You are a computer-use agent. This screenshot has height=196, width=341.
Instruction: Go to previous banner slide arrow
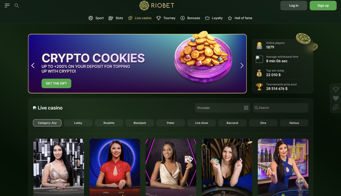(33, 66)
